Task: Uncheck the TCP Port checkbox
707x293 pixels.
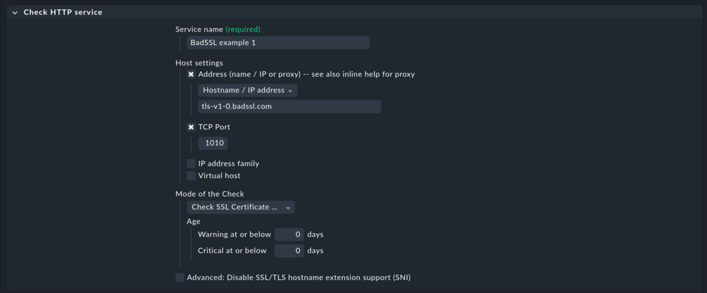Action: pos(191,127)
